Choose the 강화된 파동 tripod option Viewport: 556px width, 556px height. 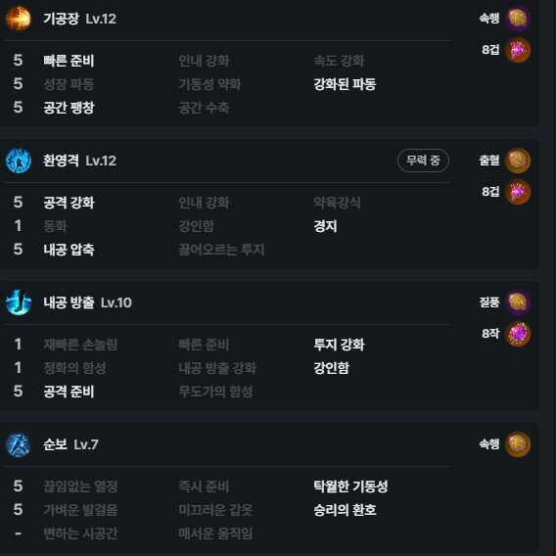pyautogui.click(x=345, y=84)
